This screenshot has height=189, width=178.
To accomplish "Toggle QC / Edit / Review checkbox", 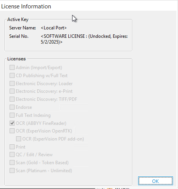I will [x=12, y=155].
